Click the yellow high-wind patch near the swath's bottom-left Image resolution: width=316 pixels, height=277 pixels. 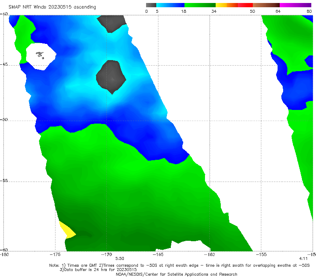(67, 230)
